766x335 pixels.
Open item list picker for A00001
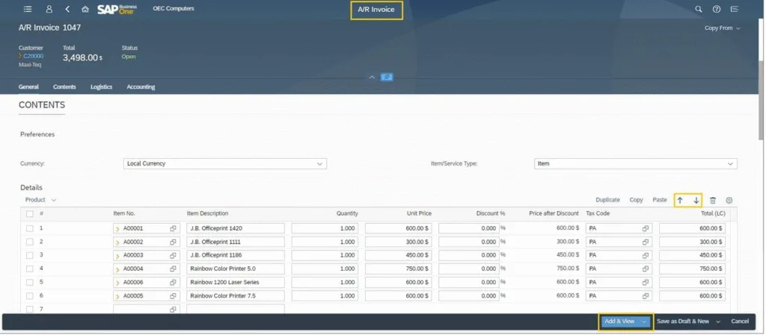173,228
